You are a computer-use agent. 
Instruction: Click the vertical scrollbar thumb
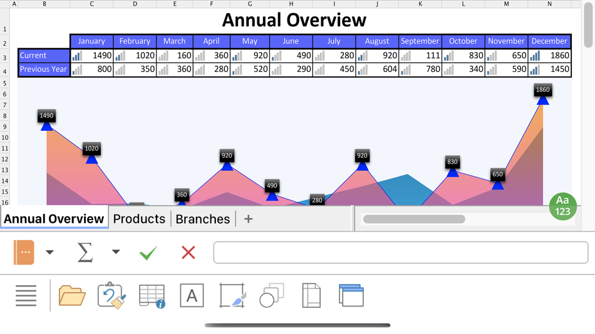tap(589, 25)
